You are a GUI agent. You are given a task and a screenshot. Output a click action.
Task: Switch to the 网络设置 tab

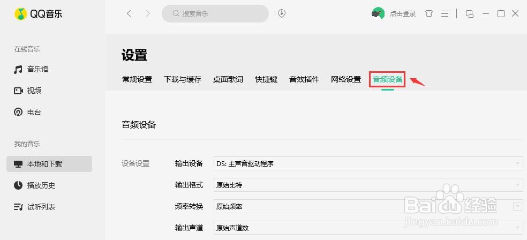click(x=346, y=80)
